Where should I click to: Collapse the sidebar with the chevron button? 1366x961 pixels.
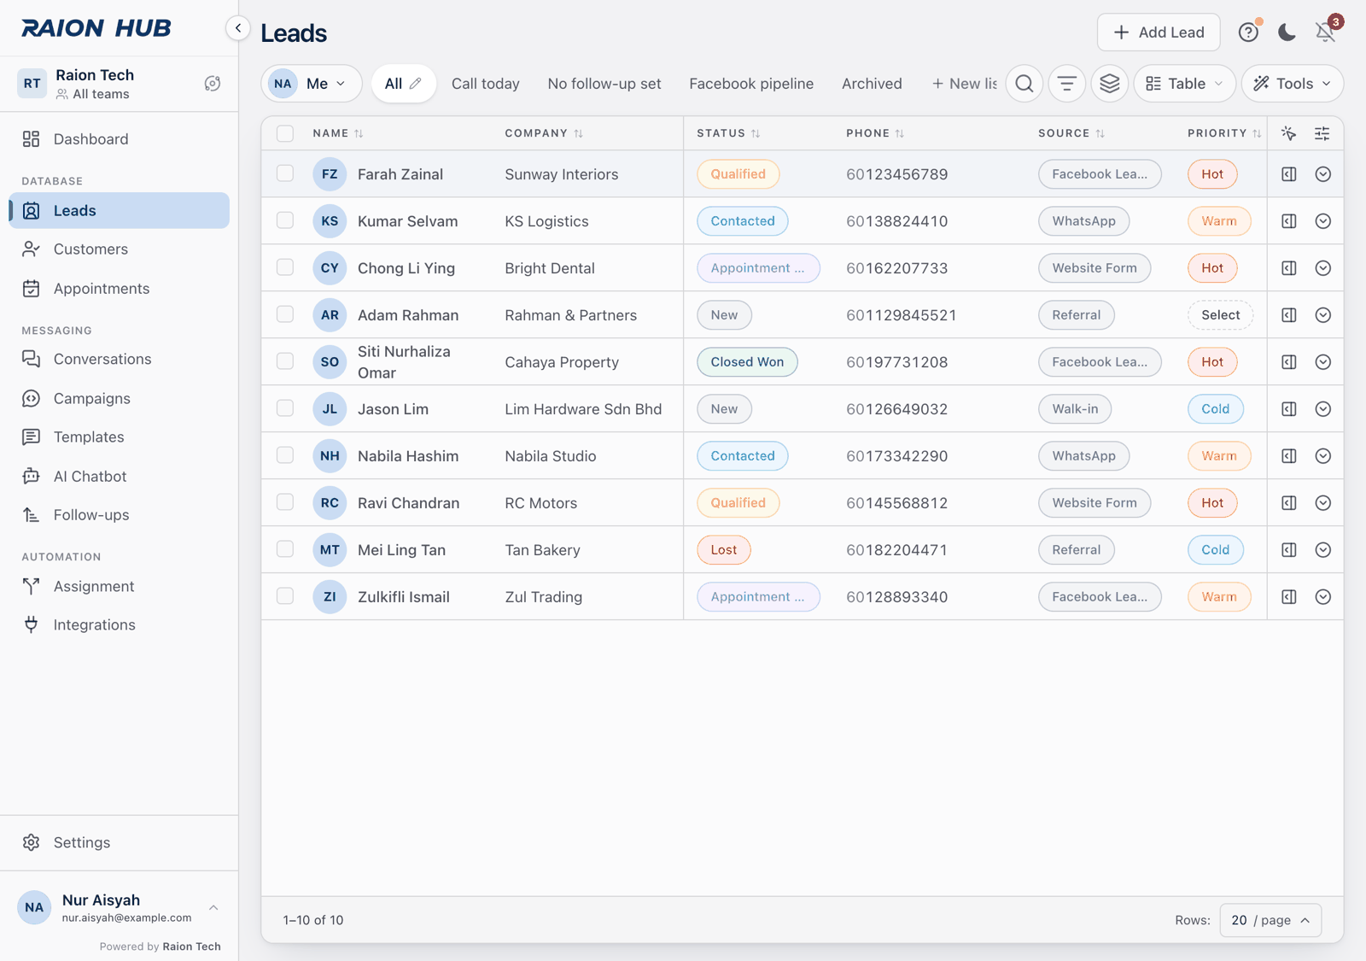coord(238,28)
